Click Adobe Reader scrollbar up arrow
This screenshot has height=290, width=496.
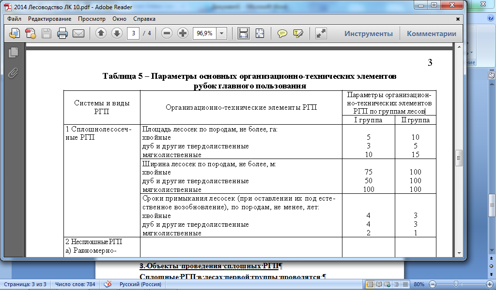click(x=459, y=47)
